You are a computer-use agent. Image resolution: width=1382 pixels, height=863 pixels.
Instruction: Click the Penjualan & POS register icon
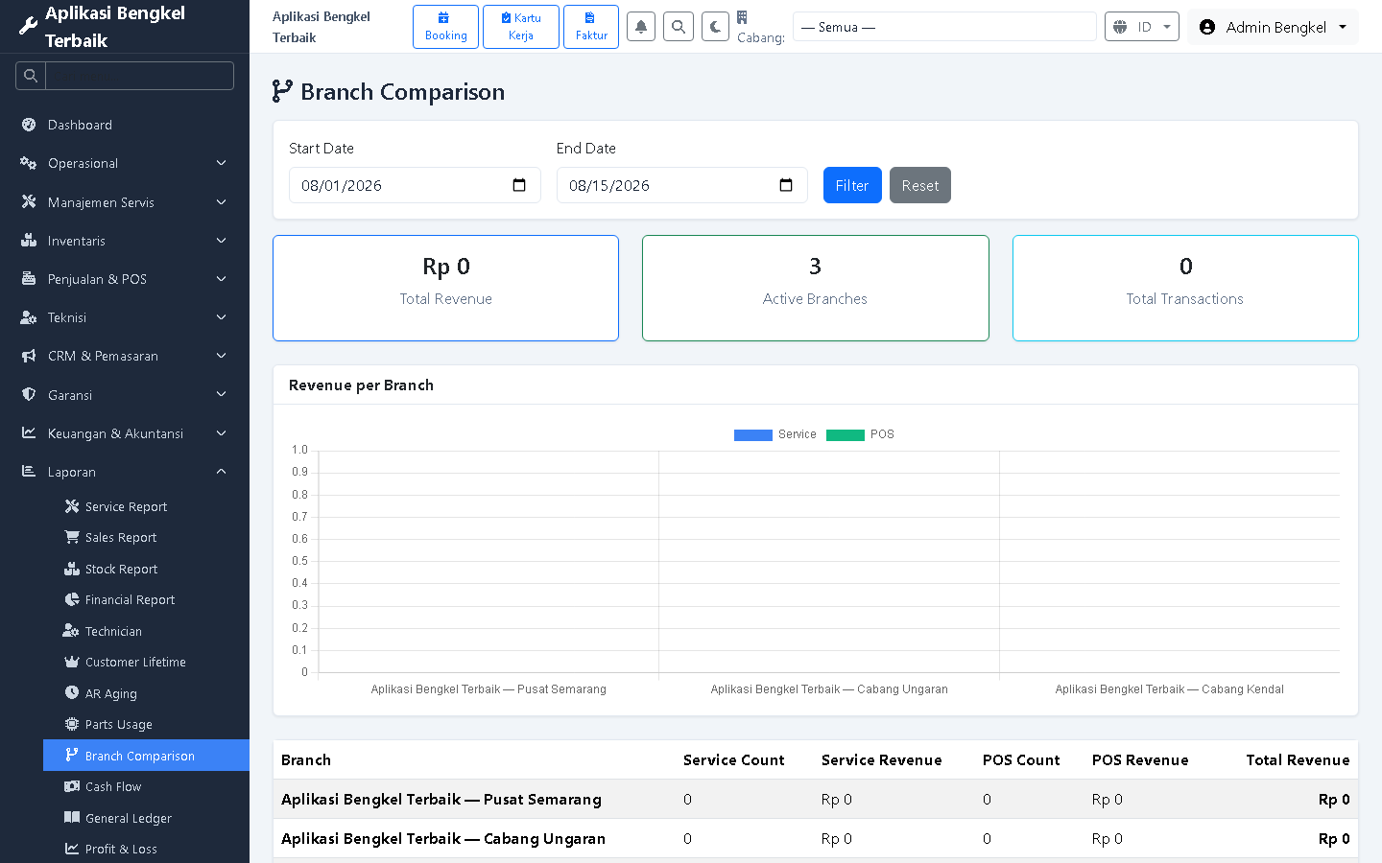pyautogui.click(x=29, y=279)
